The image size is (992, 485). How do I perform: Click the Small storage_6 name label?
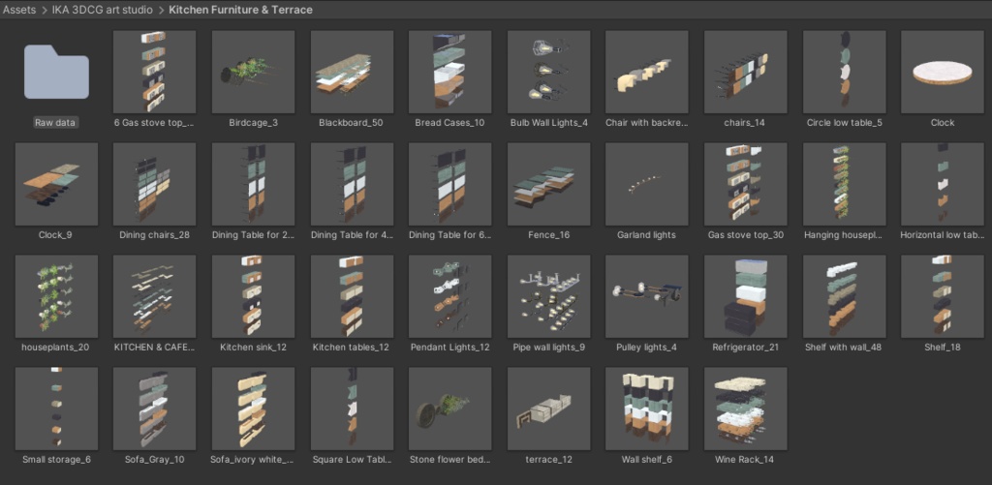pos(56,459)
